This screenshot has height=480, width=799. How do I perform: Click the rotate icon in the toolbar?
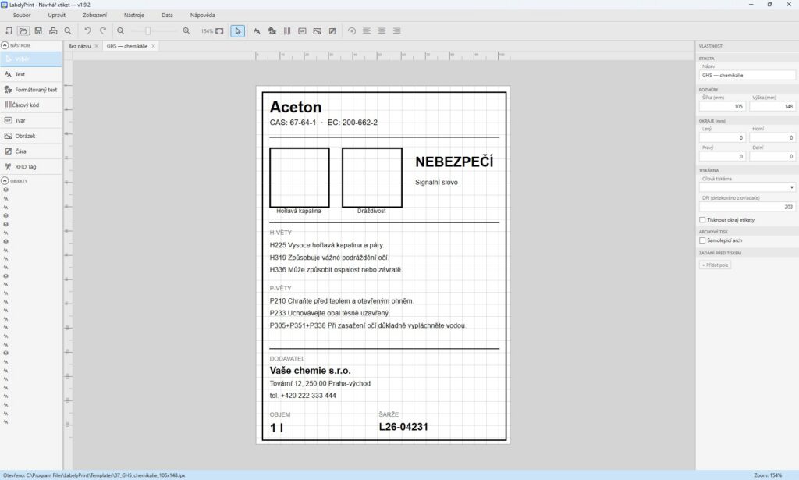[352, 31]
